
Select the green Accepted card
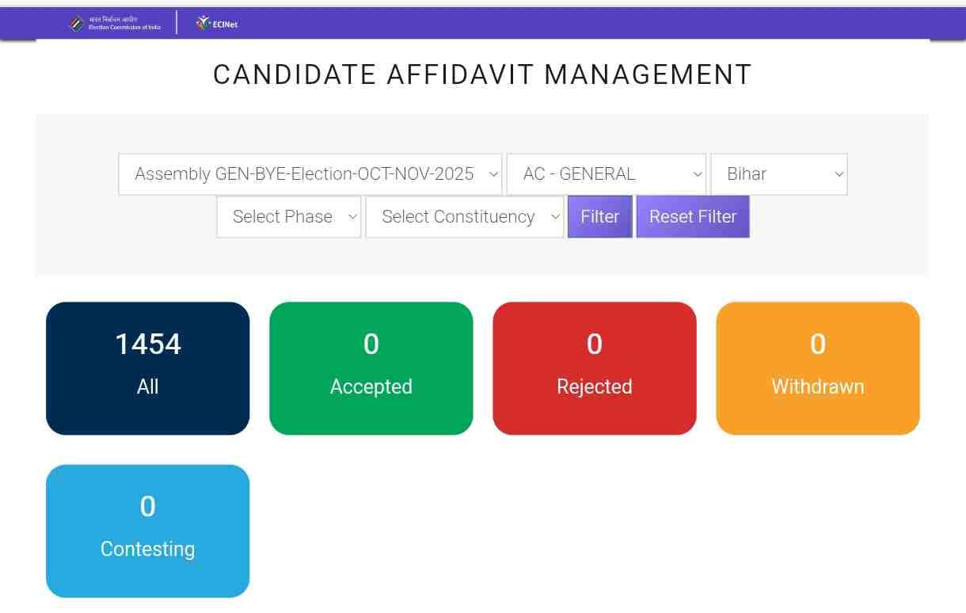click(x=371, y=368)
